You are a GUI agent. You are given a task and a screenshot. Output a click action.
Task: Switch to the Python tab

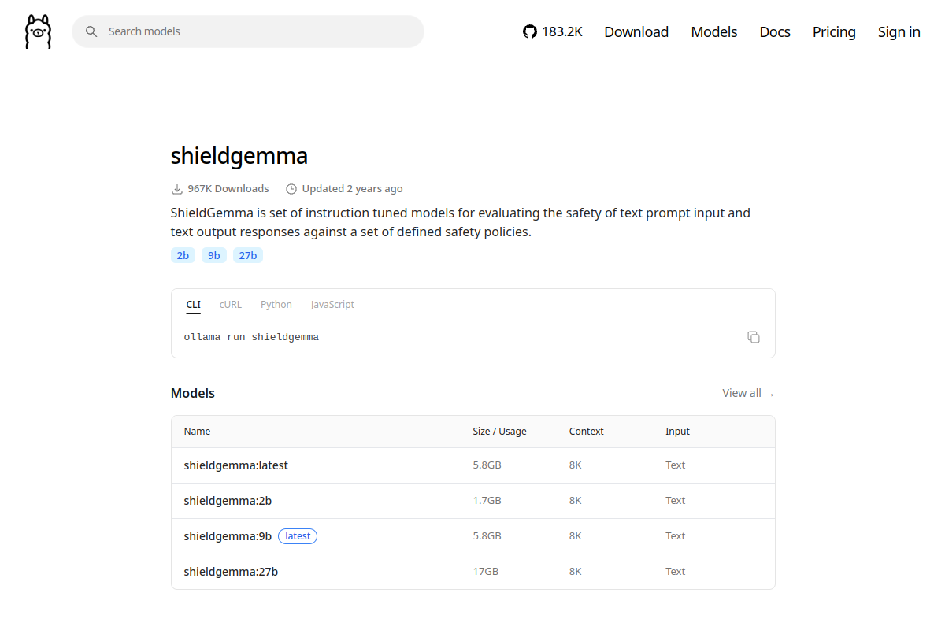tap(276, 305)
